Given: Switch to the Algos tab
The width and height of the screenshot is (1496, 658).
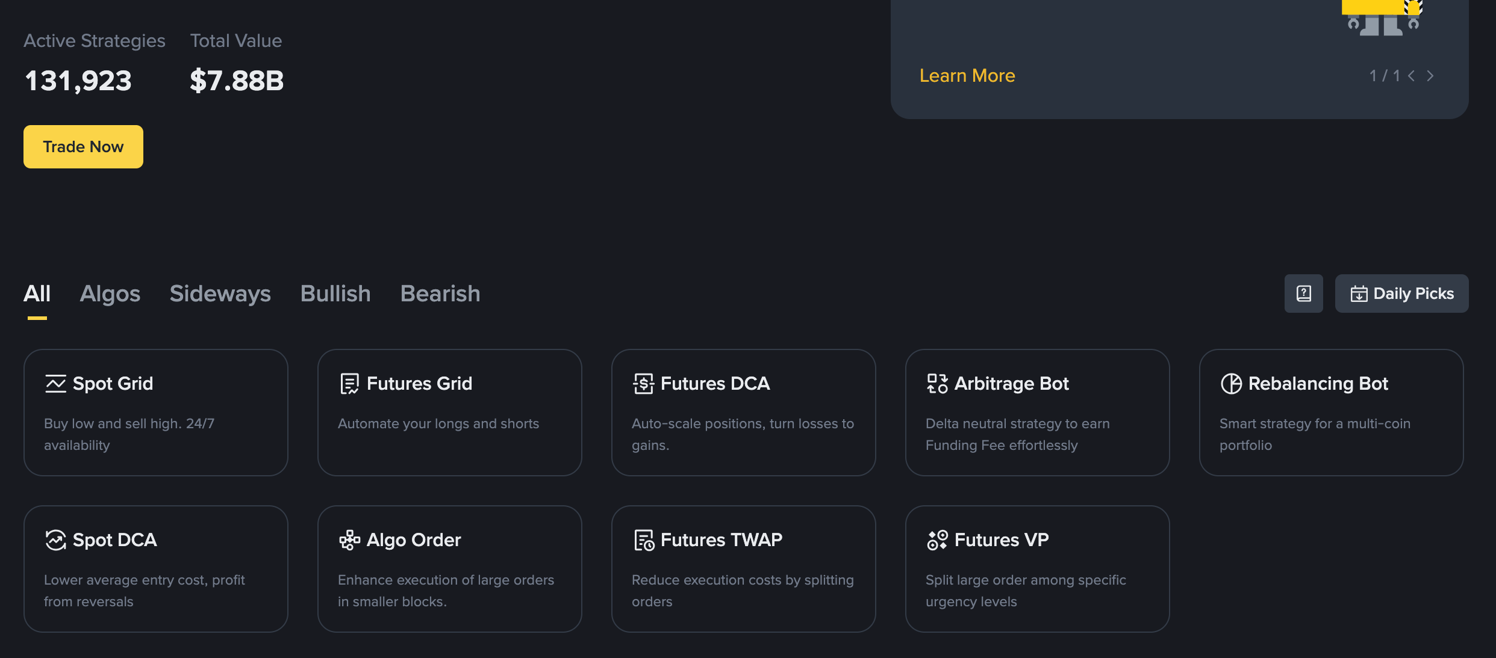Looking at the screenshot, I should pos(110,294).
